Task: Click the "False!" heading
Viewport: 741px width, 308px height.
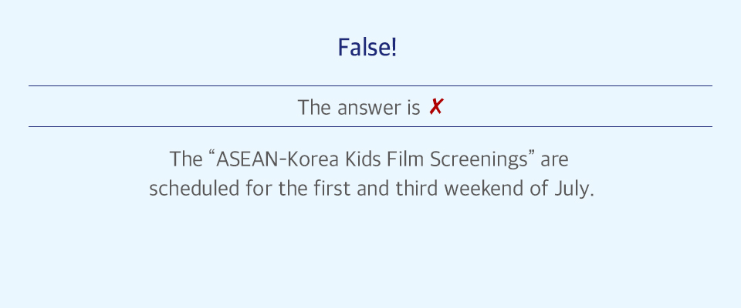Action: click(367, 47)
